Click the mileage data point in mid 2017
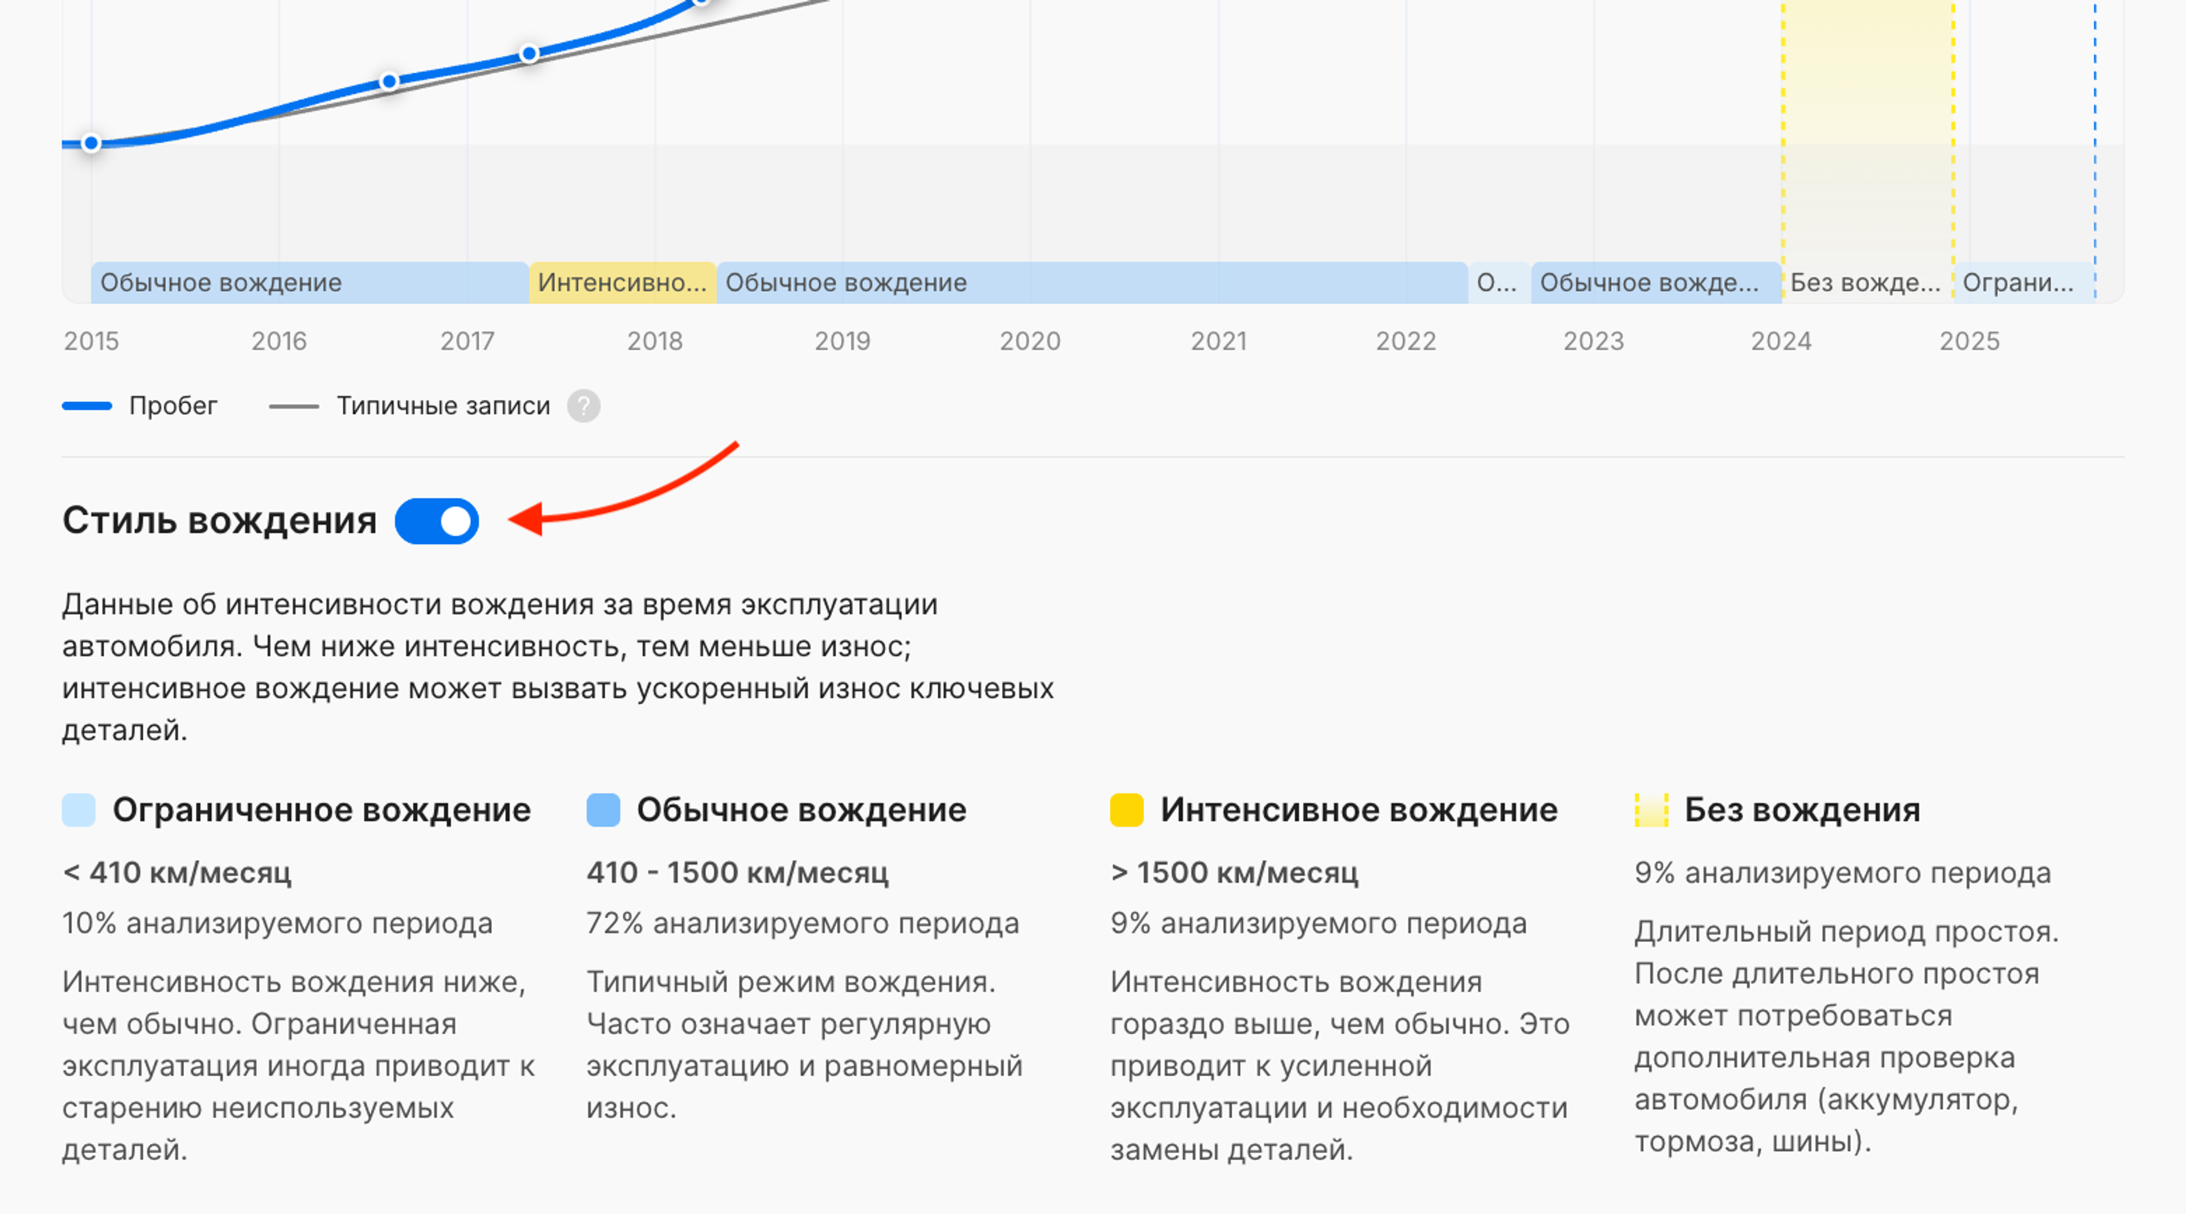The image size is (2186, 1214). pyautogui.click(x=529, y=54)
